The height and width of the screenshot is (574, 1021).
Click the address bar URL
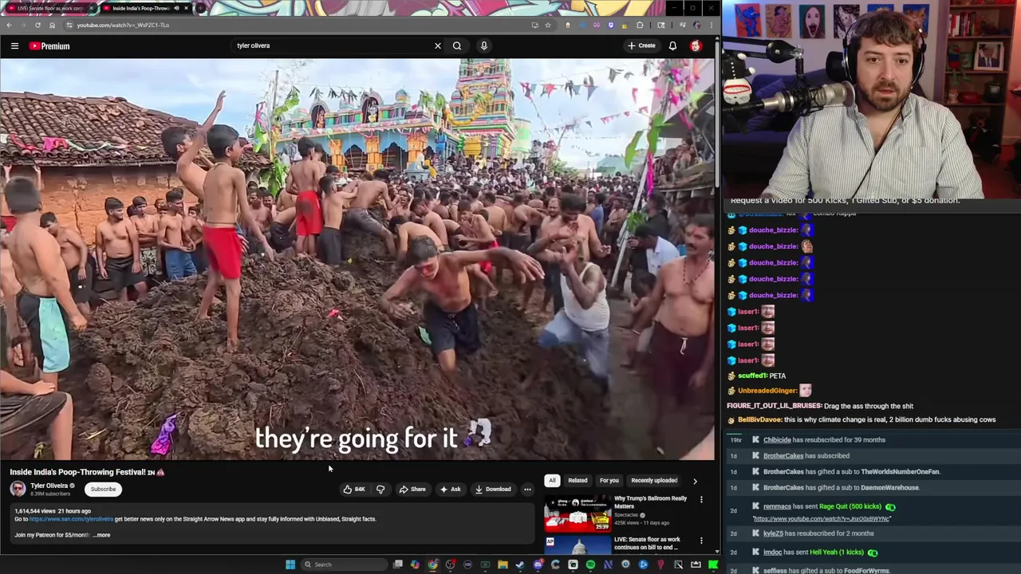click(123, 25)
